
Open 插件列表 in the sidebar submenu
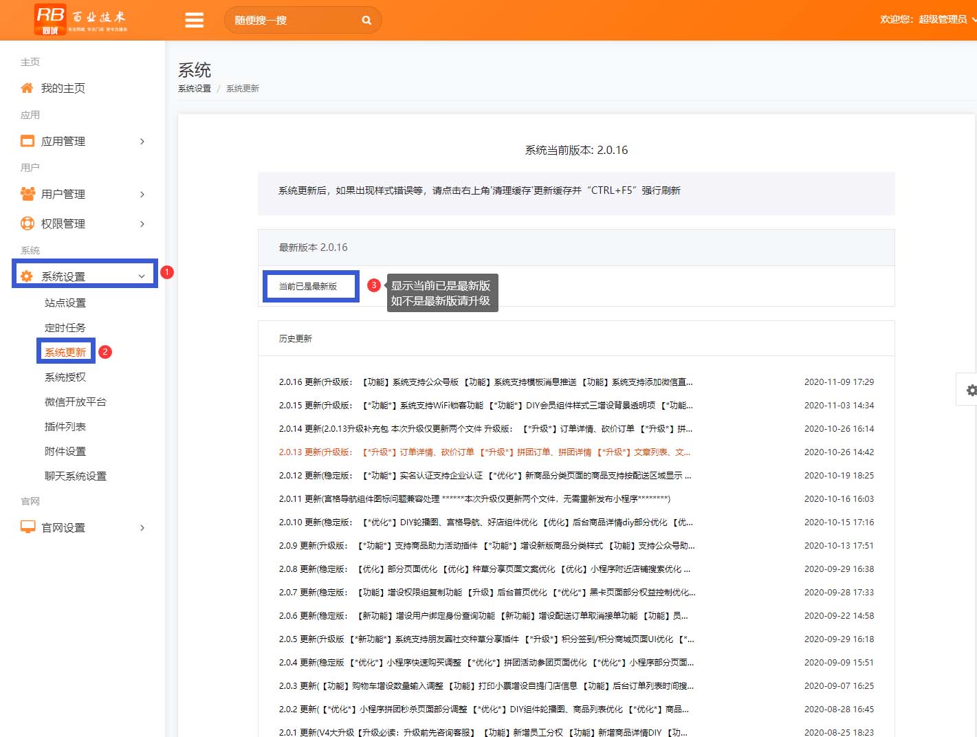(65, 426)
